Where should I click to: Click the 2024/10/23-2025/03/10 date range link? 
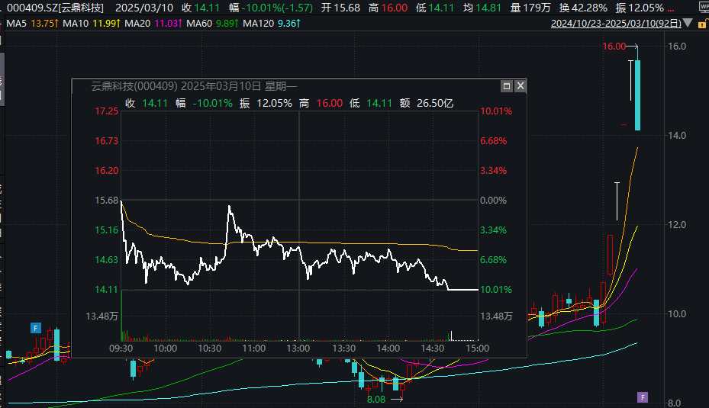pos(618,24)
